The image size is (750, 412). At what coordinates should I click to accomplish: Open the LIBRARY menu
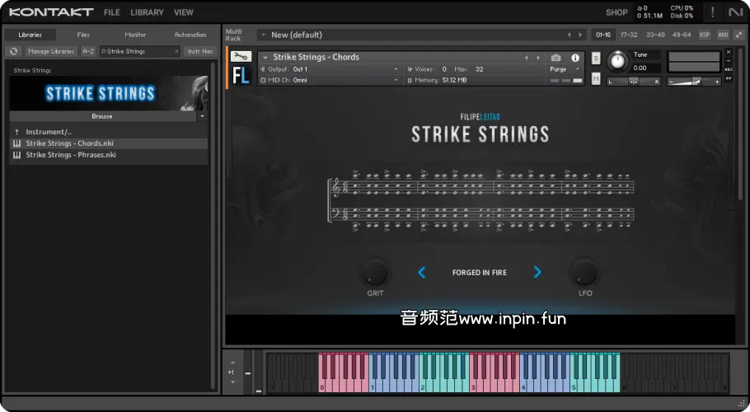click(147, 12)
